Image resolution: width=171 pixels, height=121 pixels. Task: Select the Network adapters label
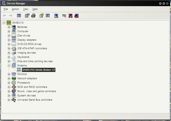(27, 78)
